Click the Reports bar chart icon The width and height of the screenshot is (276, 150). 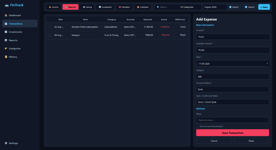click(x=6, y=40)
